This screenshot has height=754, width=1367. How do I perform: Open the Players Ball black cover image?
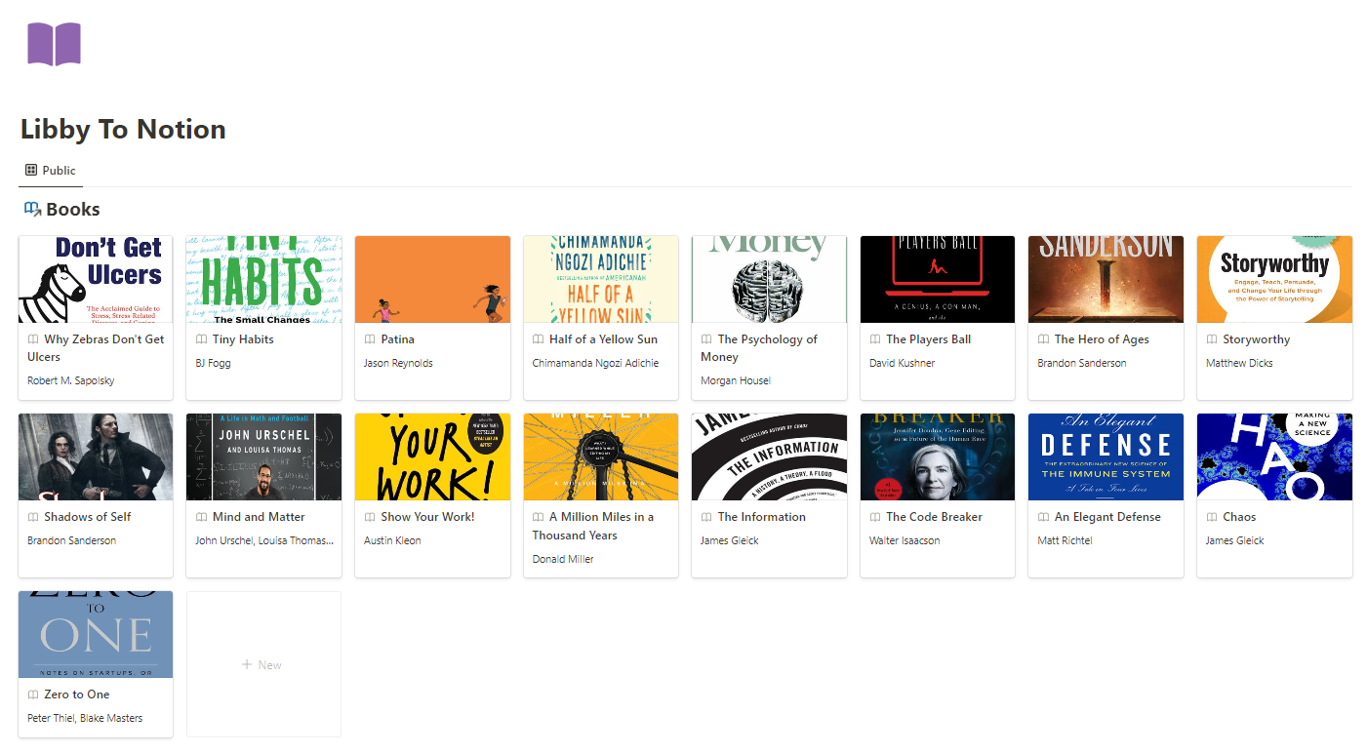click(x=938, y=279)
